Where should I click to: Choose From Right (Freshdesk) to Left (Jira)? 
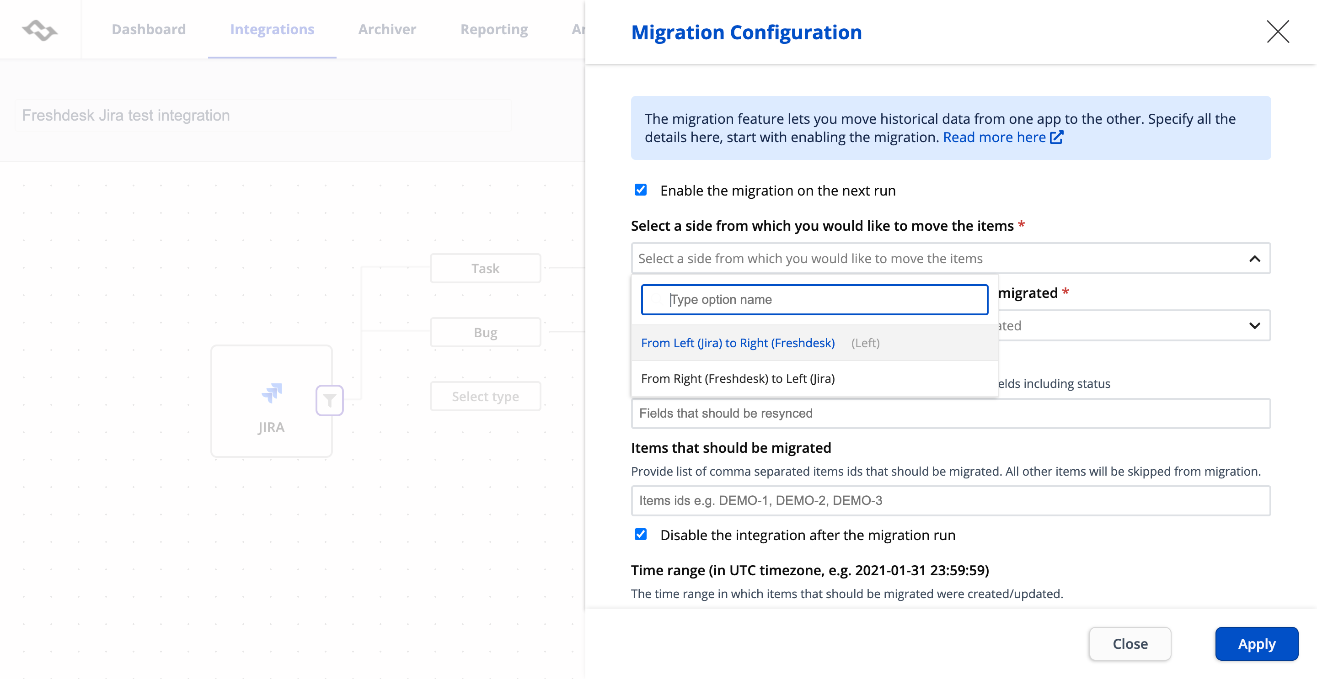pyautogui.click(x=737, y=379)
